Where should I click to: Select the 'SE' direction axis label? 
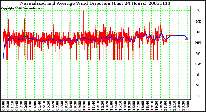coord(198,85)
